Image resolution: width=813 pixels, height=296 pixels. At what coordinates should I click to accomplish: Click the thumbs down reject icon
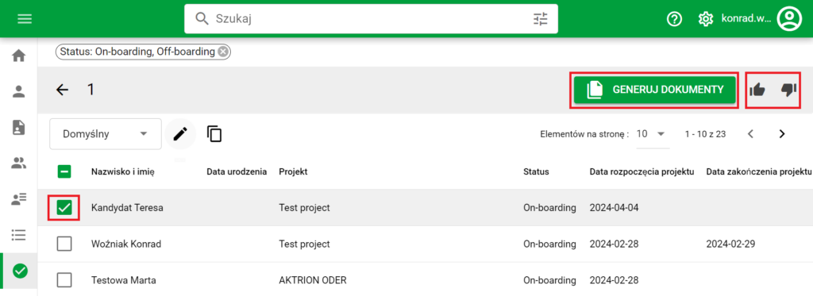788,90
